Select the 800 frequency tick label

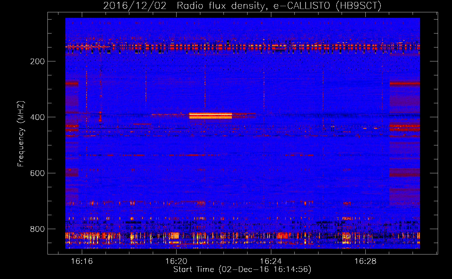[37, 229]
